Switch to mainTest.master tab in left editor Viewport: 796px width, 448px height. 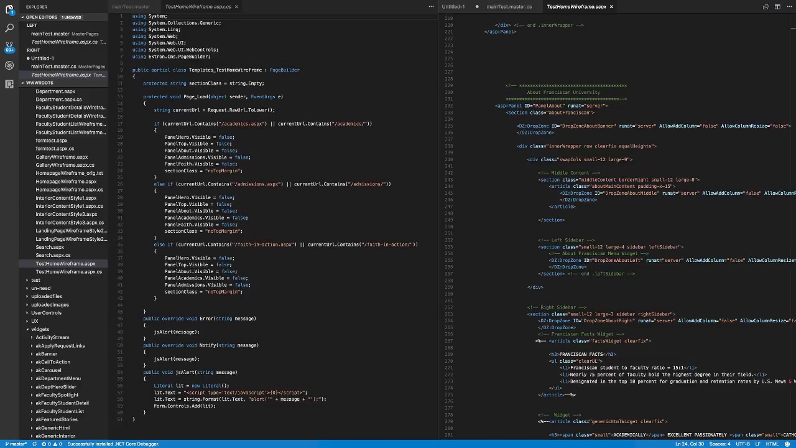point(131,7)
